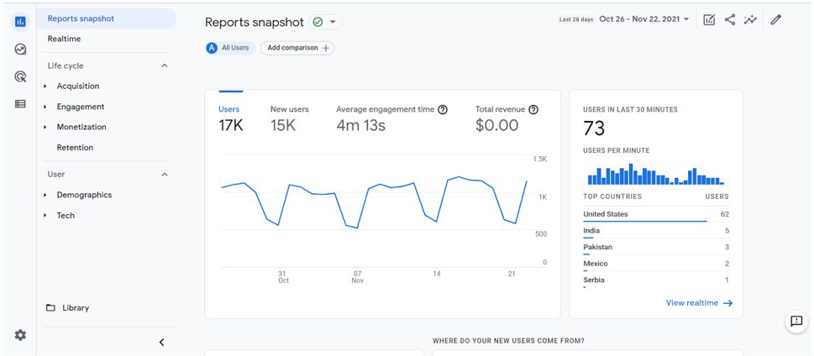Image resolution: width=814 pixels, height=356 pixels.
Task: Open the report status dropdown next to title
Action: click(x=333, y=23)
